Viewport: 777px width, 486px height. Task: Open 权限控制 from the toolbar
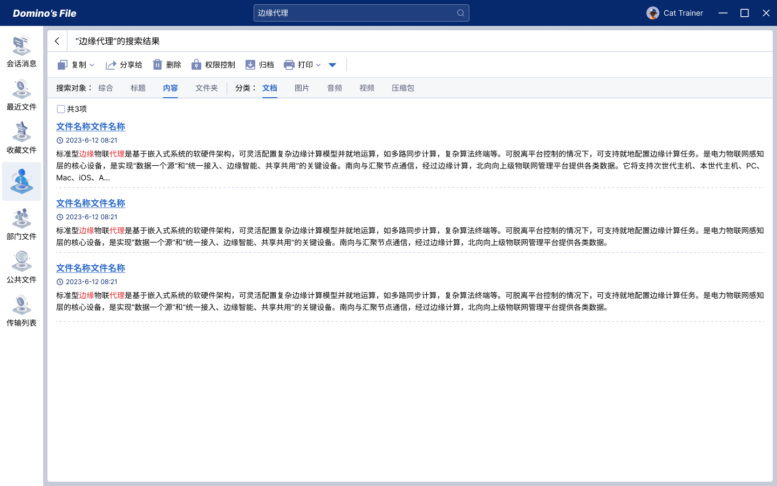click(x=213, y=65)
